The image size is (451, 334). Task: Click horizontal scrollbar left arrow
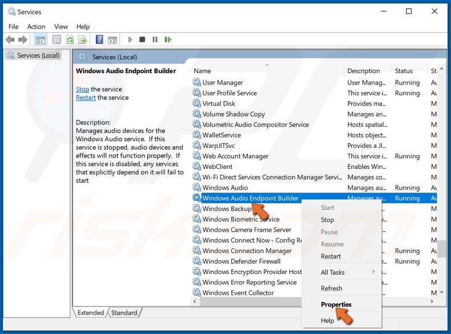click(x=195, y=301)
